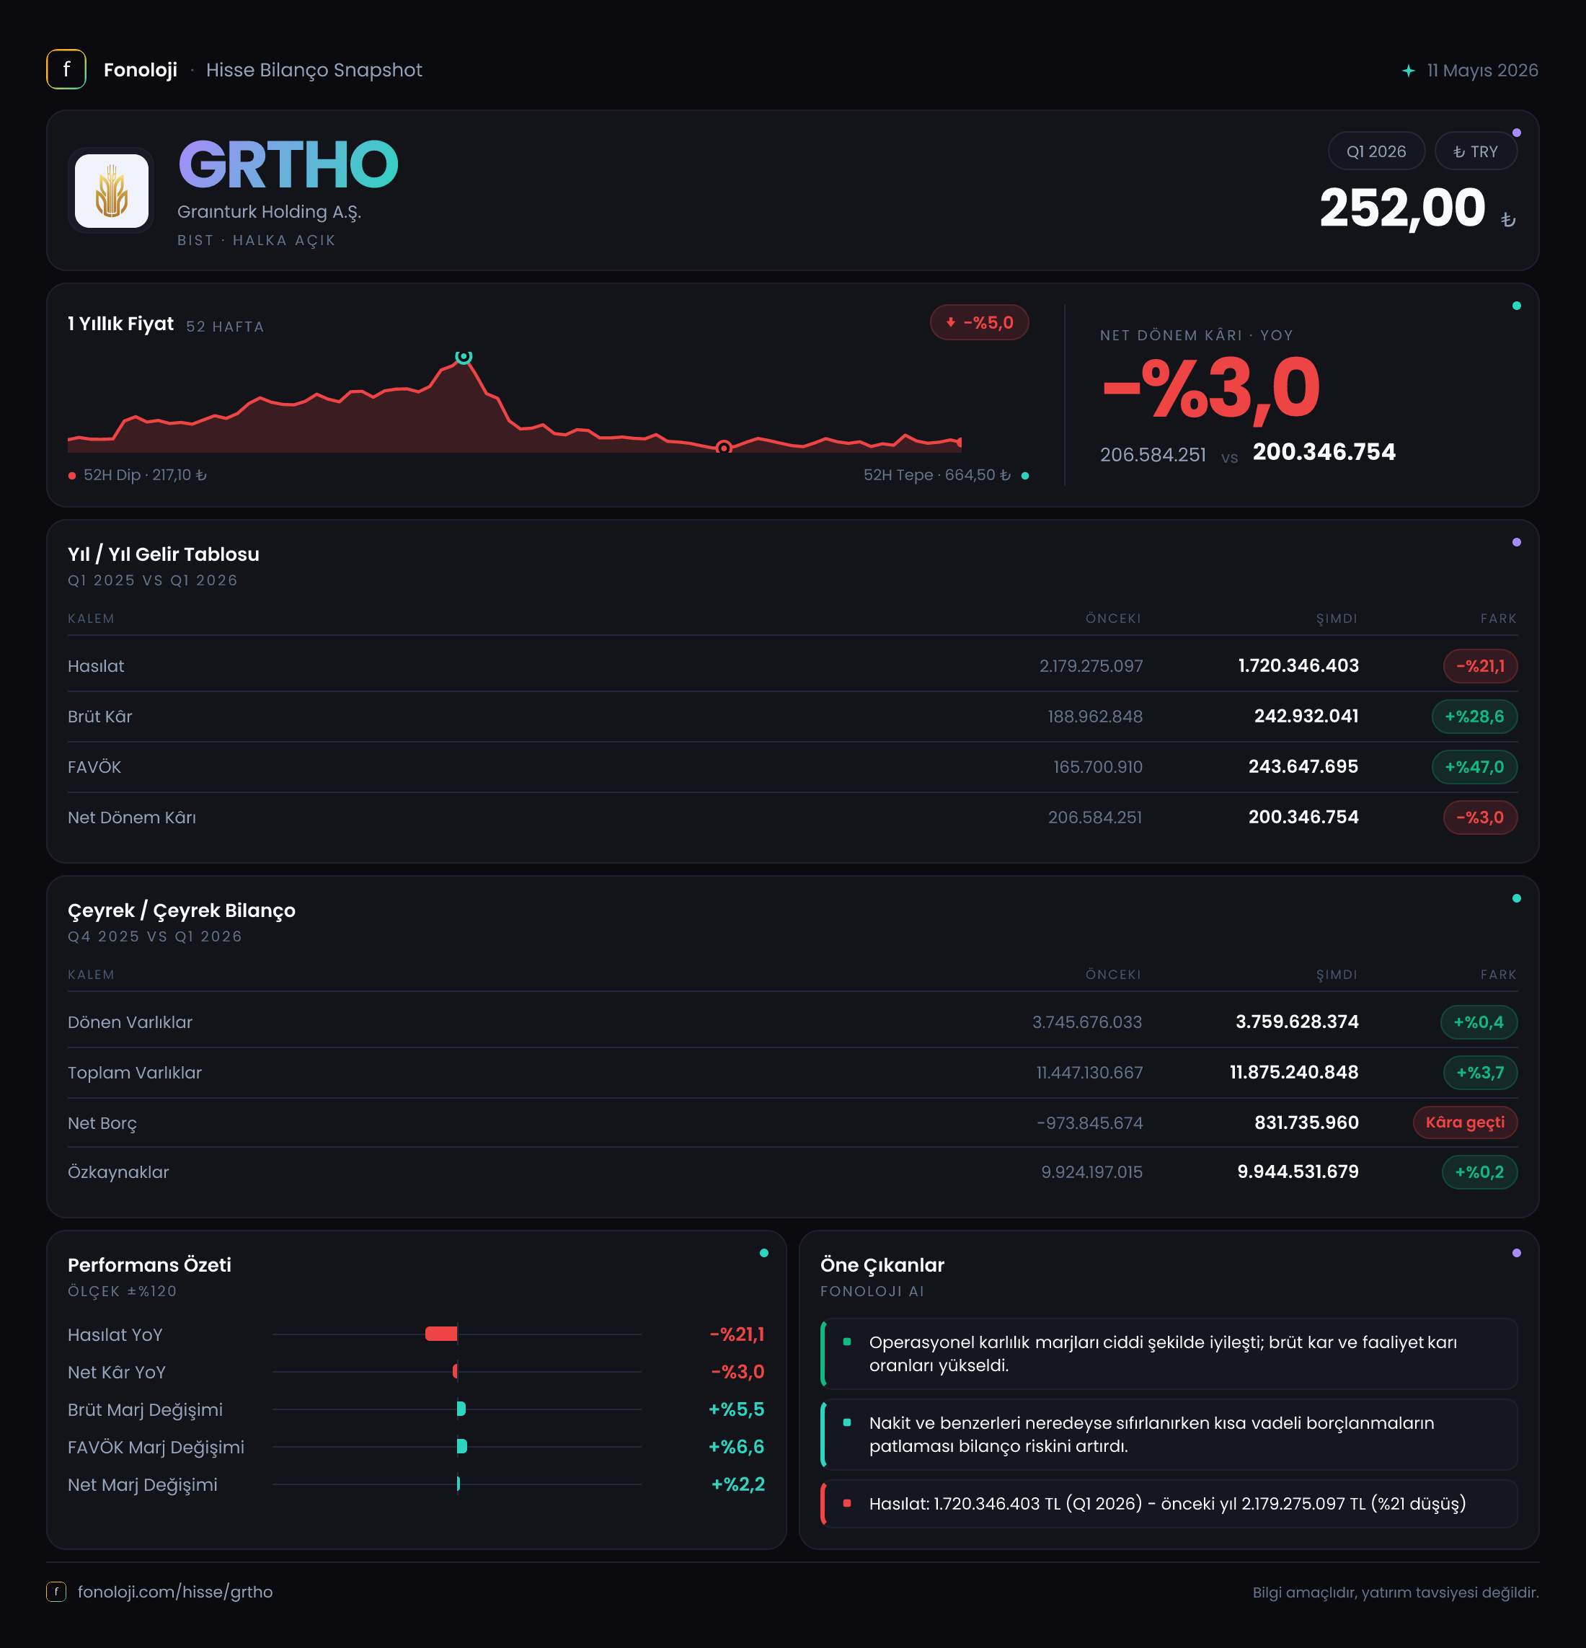Screen dimensions: 1586x1648
Task: Click the teal dot beside 52H Tepe label
Action: 1024,476
